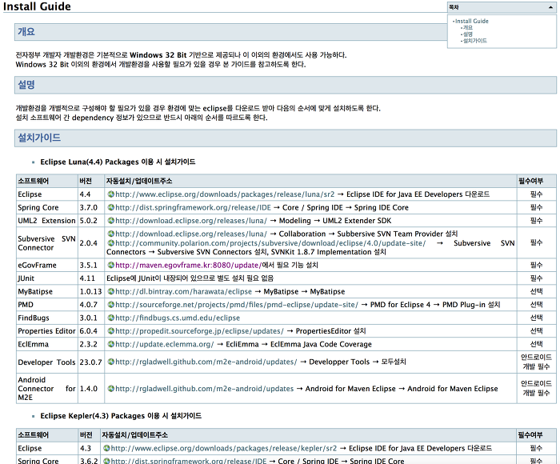Select the version 23.0.7 cell
560x464 pixels.
[91, 362]
